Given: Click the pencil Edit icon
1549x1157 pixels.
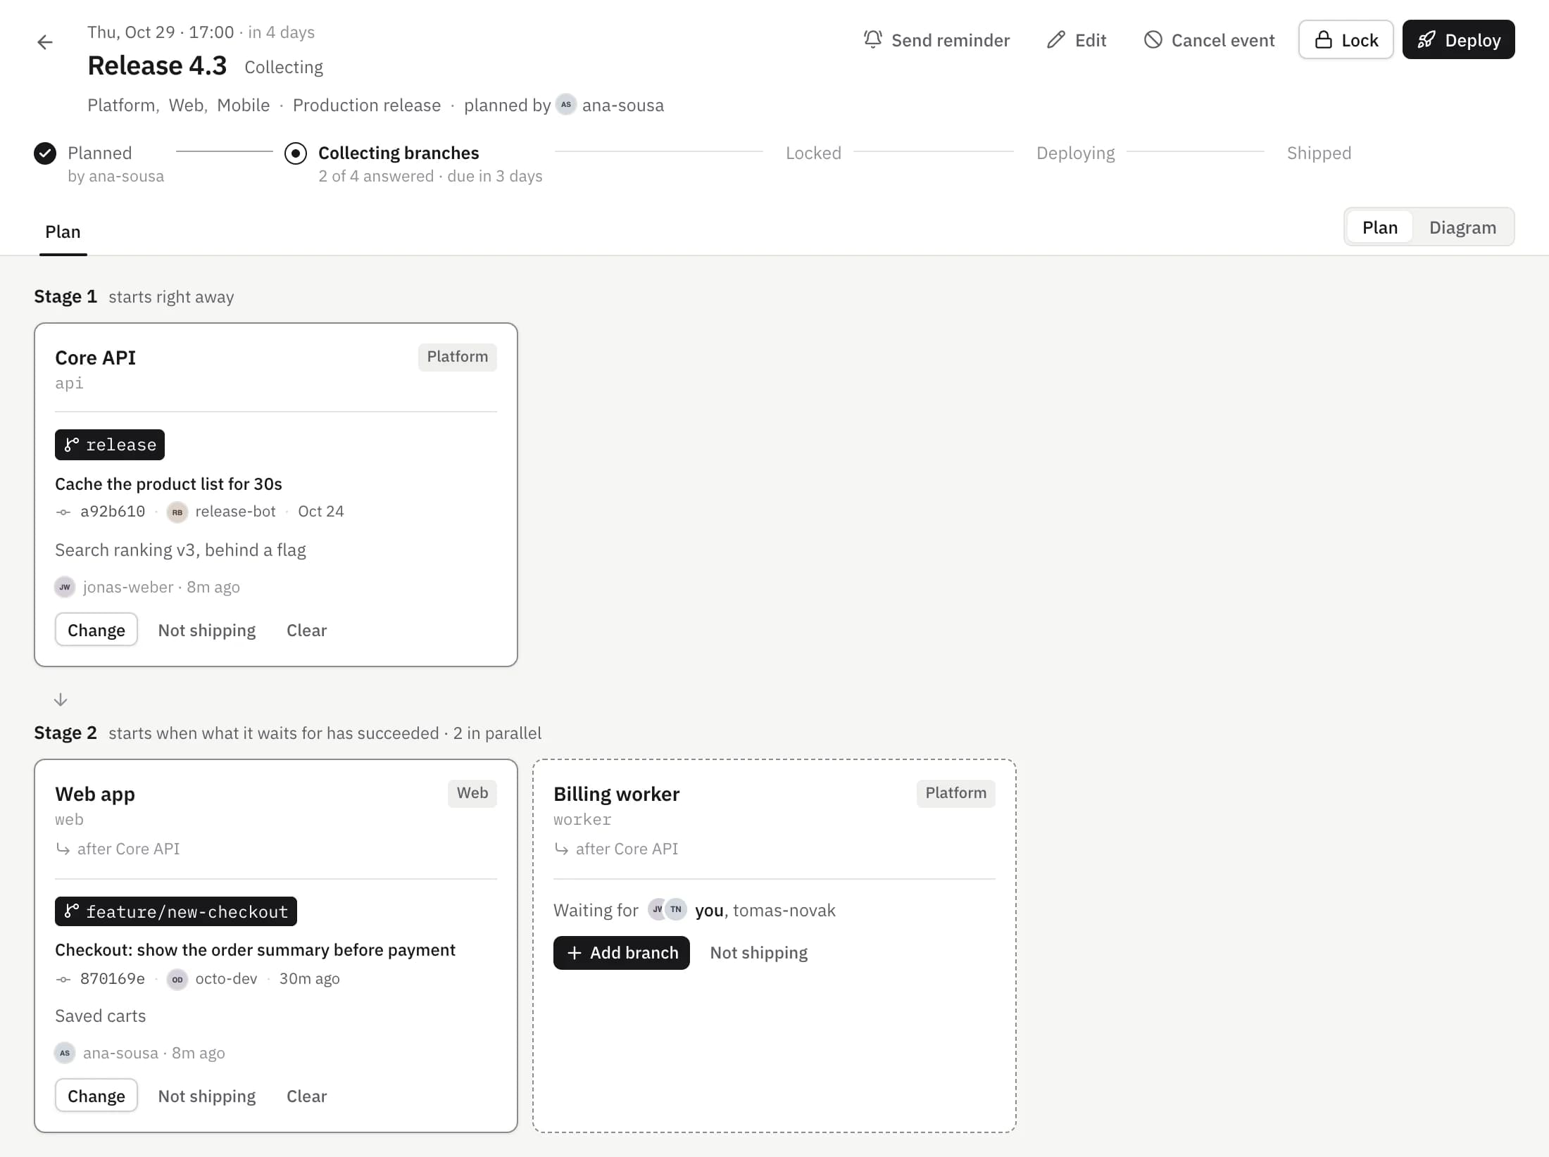Looking at the screenshot, I should coord(1055,39).
